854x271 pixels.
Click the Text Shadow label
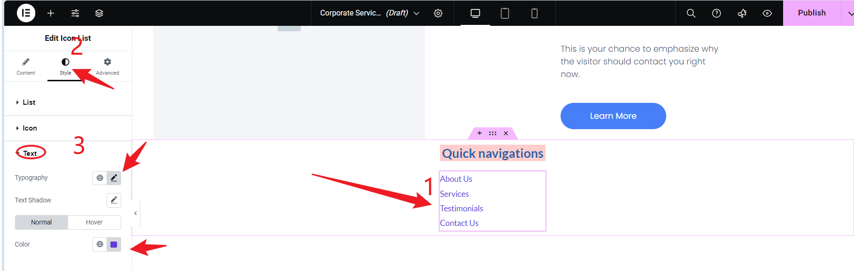point(33,200)
